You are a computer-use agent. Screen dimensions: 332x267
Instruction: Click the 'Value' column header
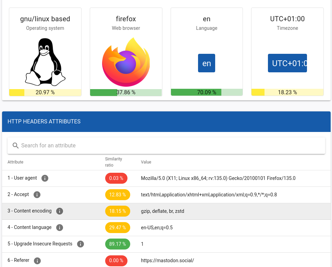tap(146, 162)
